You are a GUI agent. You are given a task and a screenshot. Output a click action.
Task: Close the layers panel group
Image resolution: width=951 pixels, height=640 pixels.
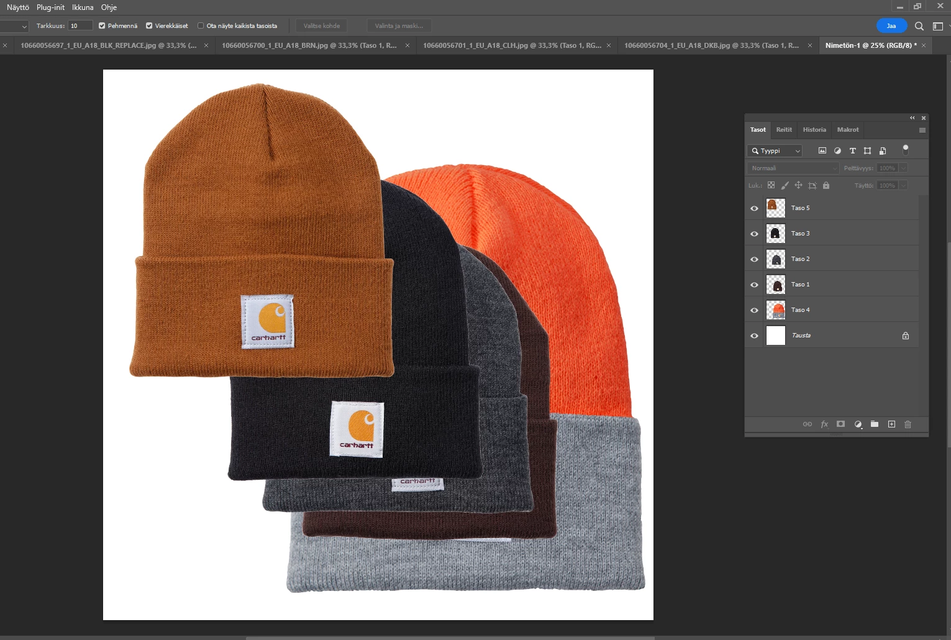tap(924, 117)
